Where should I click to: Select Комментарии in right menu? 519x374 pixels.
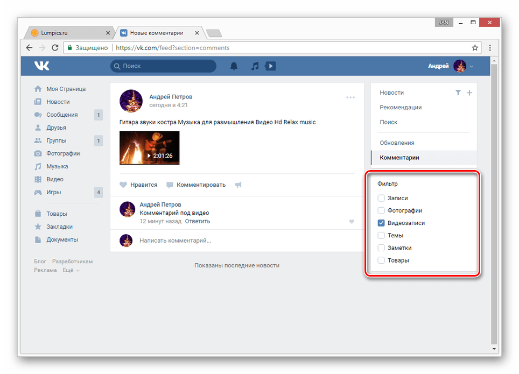(x=424, y=158)
